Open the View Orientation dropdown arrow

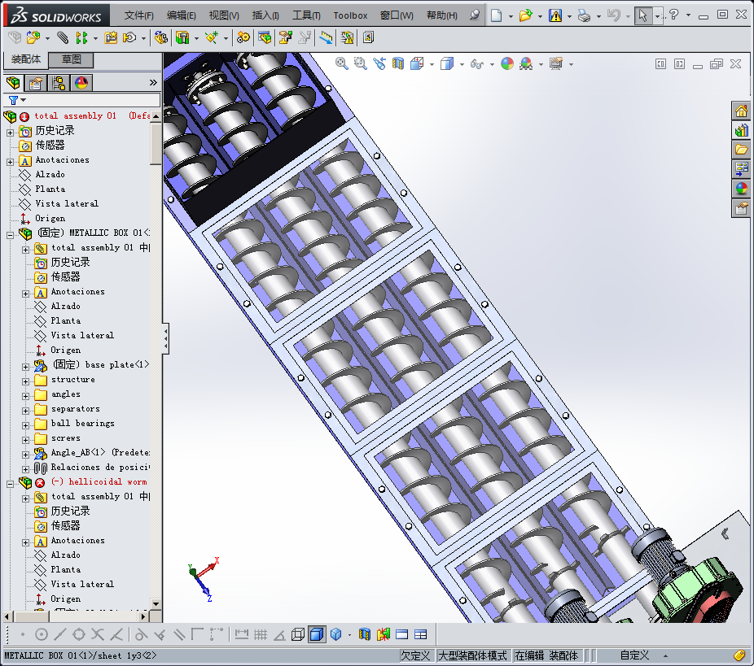click(x=432, y=64)
